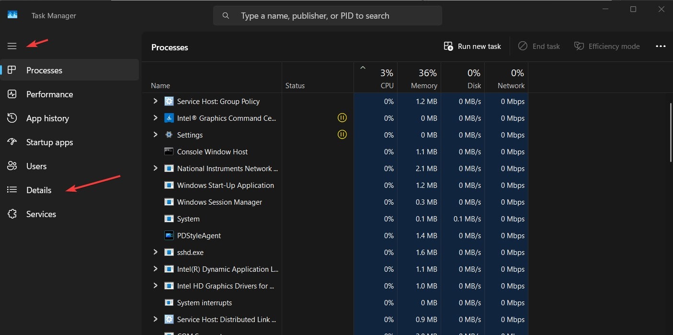
Task: Switch to the Details tab
Action: tap(38, 190)
